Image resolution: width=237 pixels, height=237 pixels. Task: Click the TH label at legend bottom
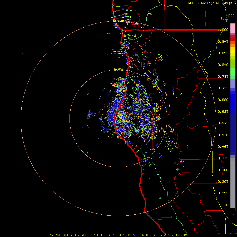pos(226,205)
